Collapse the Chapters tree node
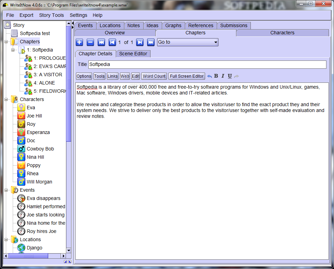 click(x=6, y=42)
